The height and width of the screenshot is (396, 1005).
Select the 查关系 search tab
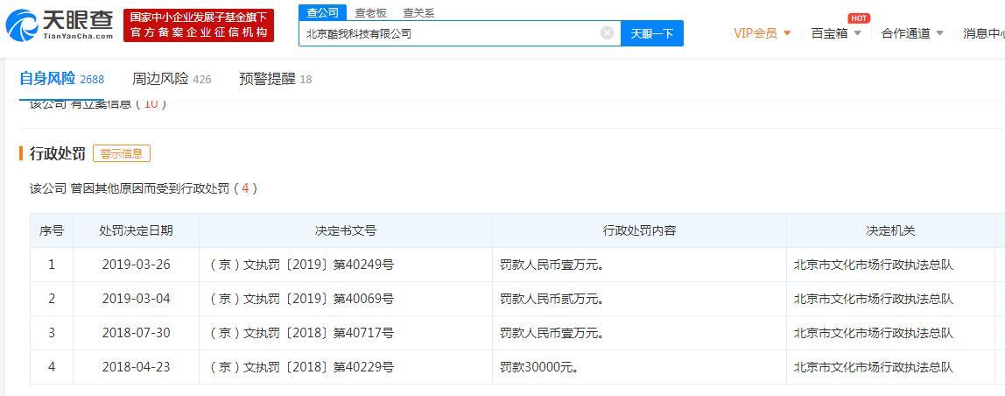(x=418, y=13)
